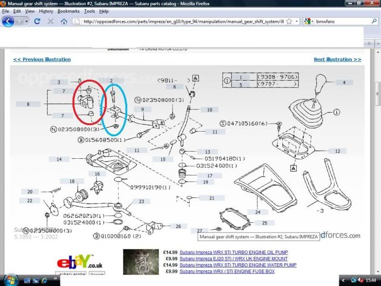This screenshot has height=286, width=381.
Task: Select part label 20 in diagram
Action: (30, 192)
